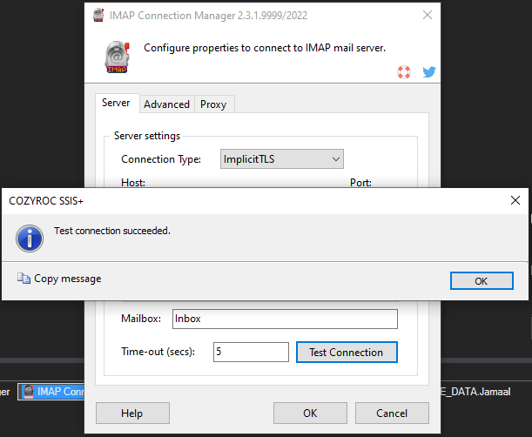
Task: Click the Help button
Action: point(131,413)
